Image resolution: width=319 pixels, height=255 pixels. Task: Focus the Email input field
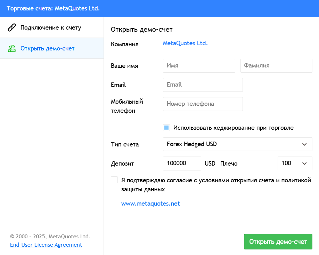[203, 85]
